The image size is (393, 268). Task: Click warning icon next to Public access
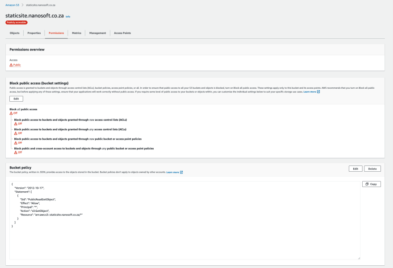11,65
